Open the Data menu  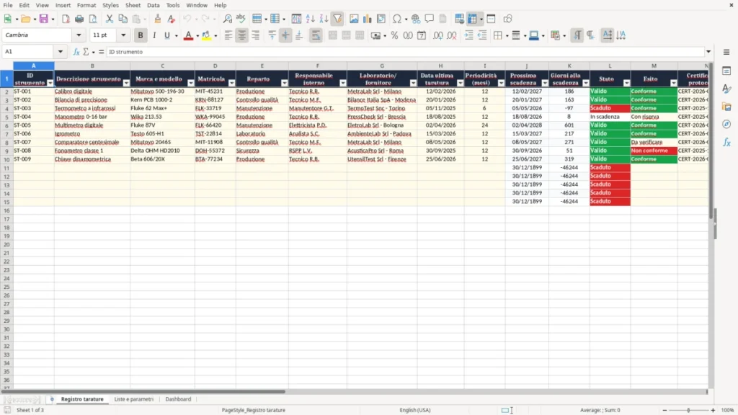coord(154,5)
